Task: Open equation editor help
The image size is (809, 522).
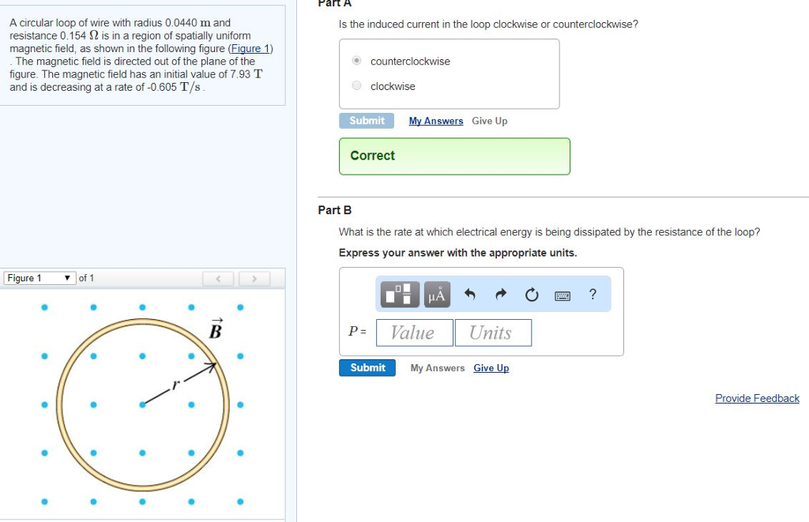Action: pos(592,295)
